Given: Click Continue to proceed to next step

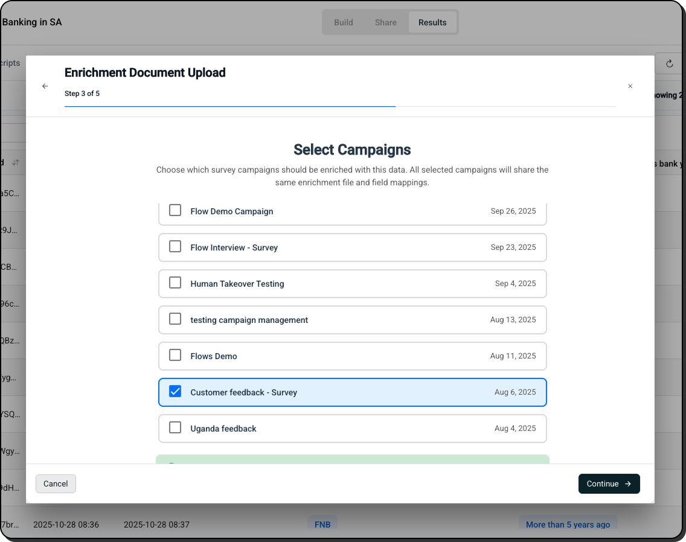Looking at the screenshot, I should pos(609,483).
